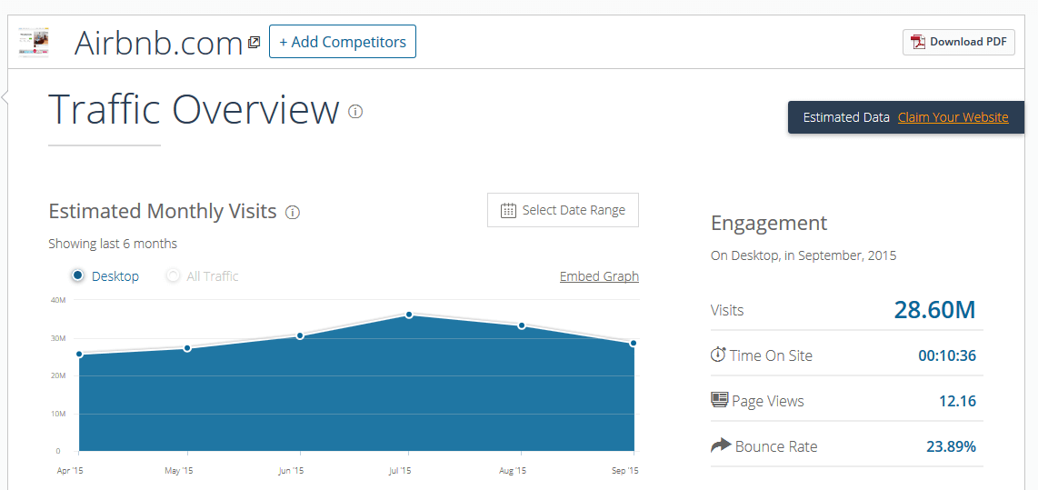The height and width of the screenshot is (490, 1038).
Task: Click the Showing last 6 months text
Action: 113,244
